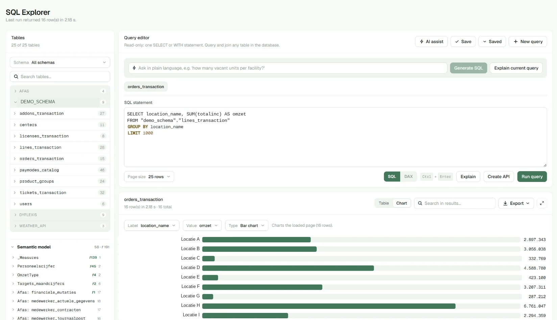Image resolution: width=557 pixels, height=320 pixels.
Task: Expand the WEATHER_API schema group
Action: coord(60,226)
